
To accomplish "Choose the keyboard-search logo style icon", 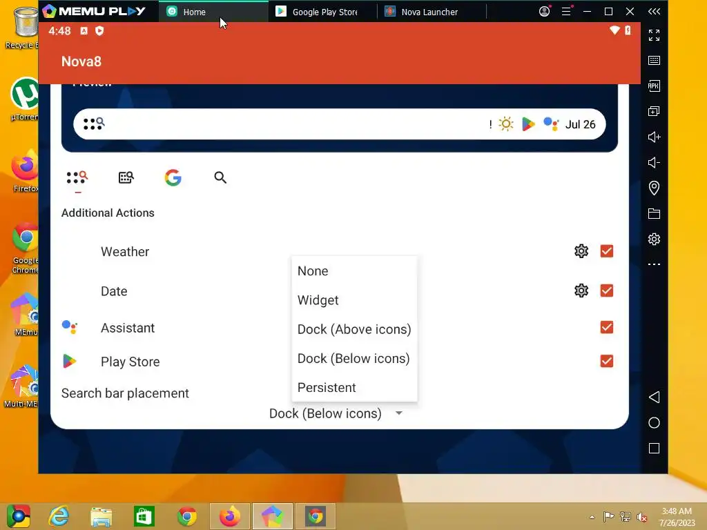I will pos(126,177).
